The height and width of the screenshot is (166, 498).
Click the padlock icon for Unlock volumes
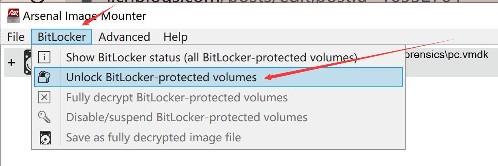[44, 77]
